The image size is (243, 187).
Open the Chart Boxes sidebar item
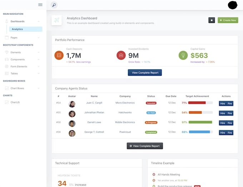click(x=23, y=88)
